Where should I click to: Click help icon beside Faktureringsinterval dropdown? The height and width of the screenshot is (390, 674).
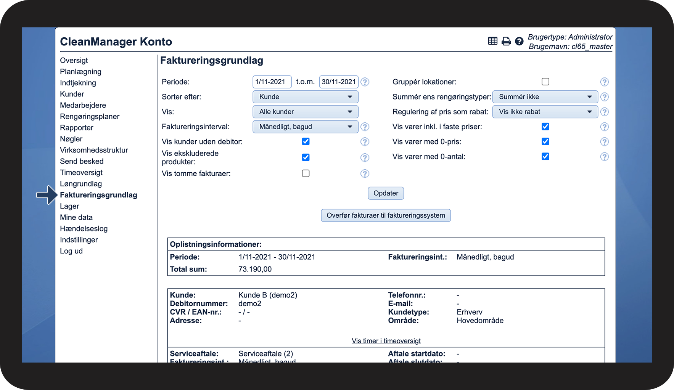(x=365, y=127)
